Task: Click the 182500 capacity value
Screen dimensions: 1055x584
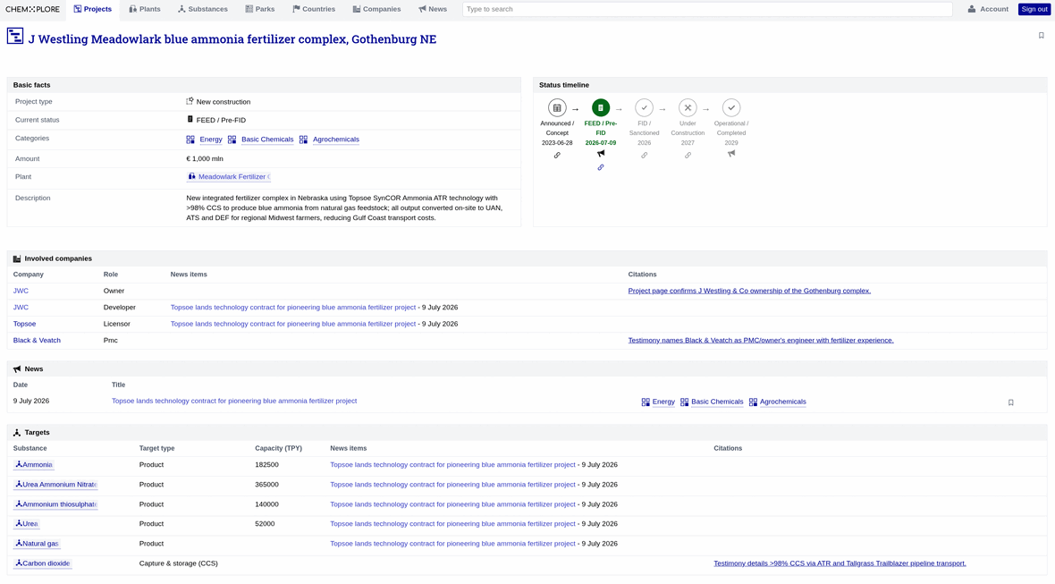Action: (266, 465)
